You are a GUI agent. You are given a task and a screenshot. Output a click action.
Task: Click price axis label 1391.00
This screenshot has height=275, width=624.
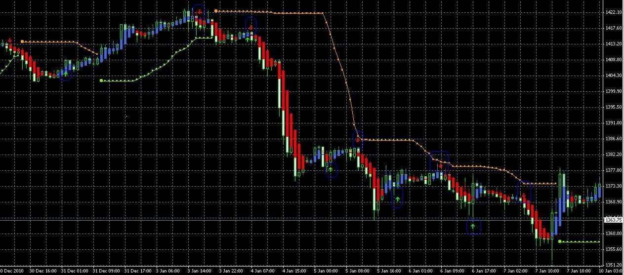[x=613, y=123]
